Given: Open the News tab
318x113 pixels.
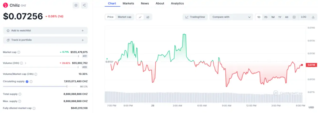Looking at the screenshot, I should (145, 3).
